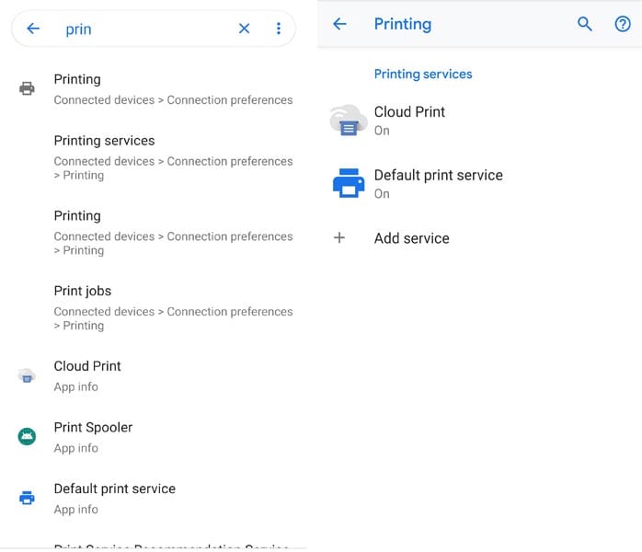642x552 pixels.
Task: Go back from the search screen
Action: pyautogui.click(x=33, y=29)
